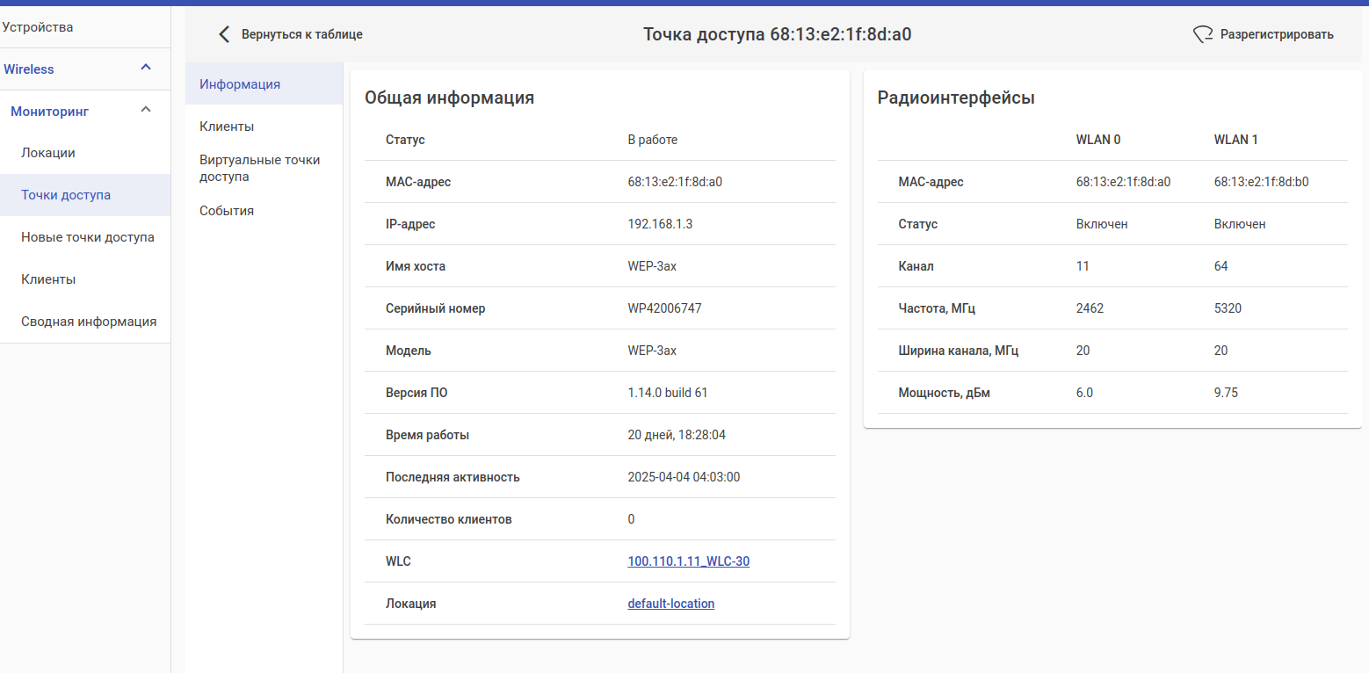1369x673 pixels.
Task: Select Wireless in the sidebar
Action: [29, 69]
